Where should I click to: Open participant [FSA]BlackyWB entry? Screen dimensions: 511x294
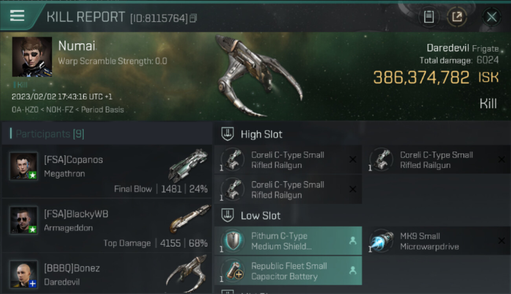tap(107, 225)
